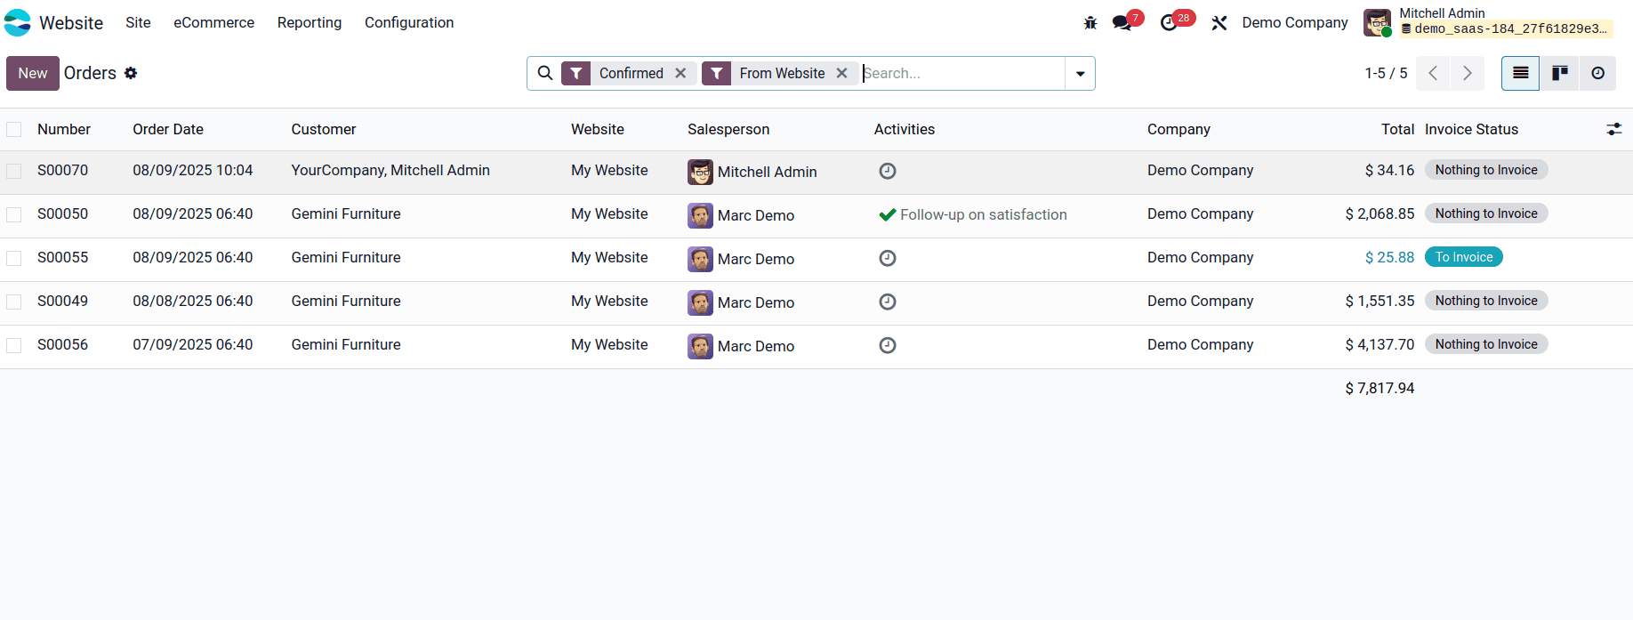Image resolution: width=1633 pixels, height=620 pixels.
Task: Select checkbox for order S00050
Action: pos(14,214)
